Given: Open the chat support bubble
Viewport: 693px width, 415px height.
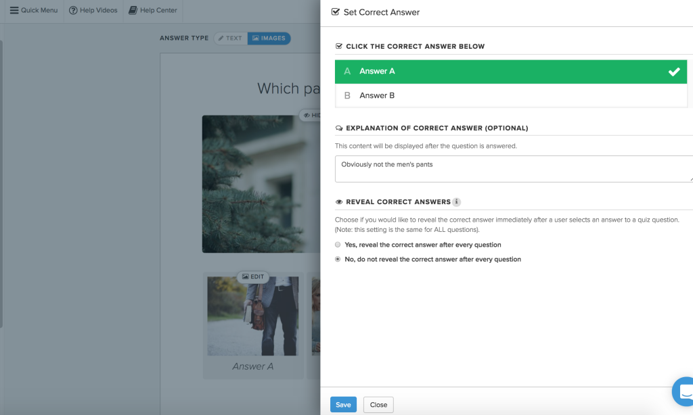Looking at the screenshot, I should [x=684, y=391].
